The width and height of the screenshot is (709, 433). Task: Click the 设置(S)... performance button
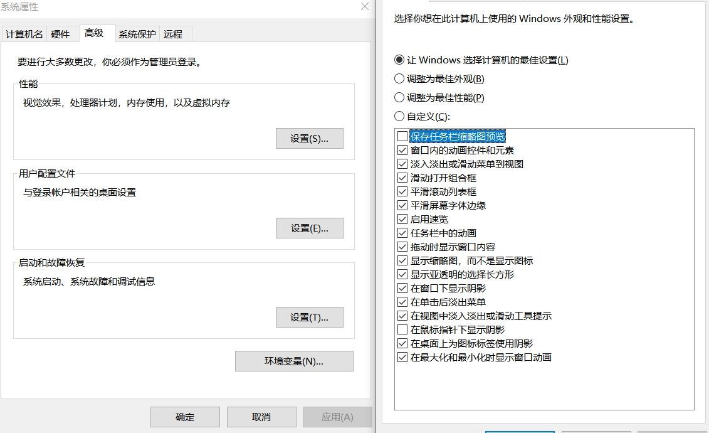[x=309, y=139]
